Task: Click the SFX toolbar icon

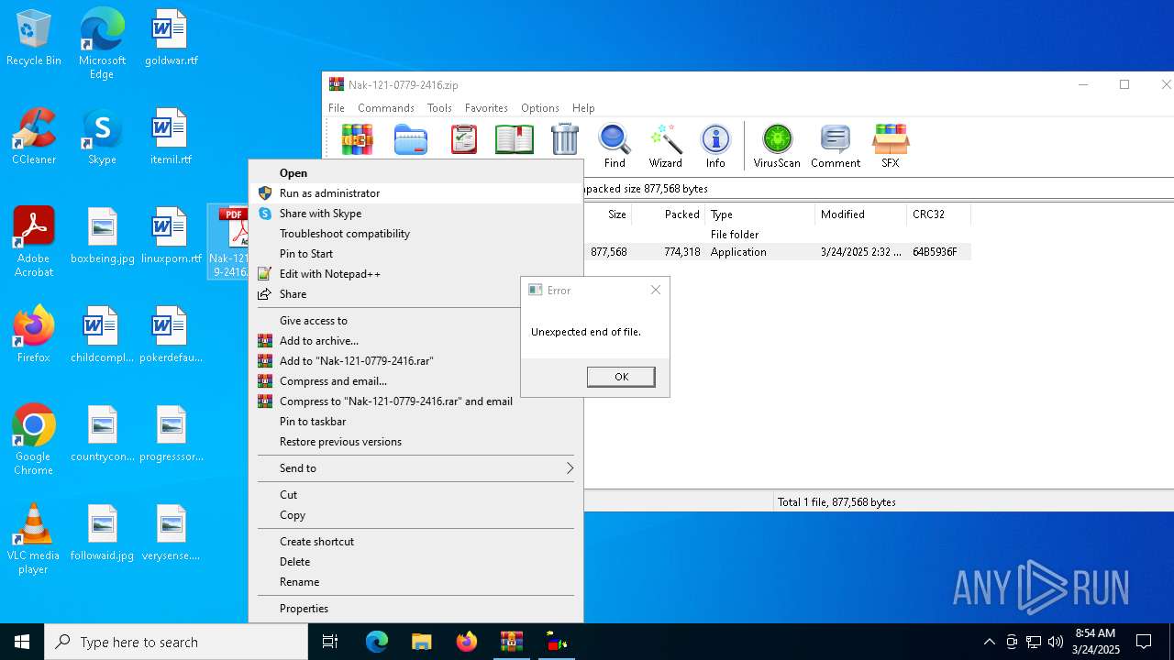Action: coord(890,147)
